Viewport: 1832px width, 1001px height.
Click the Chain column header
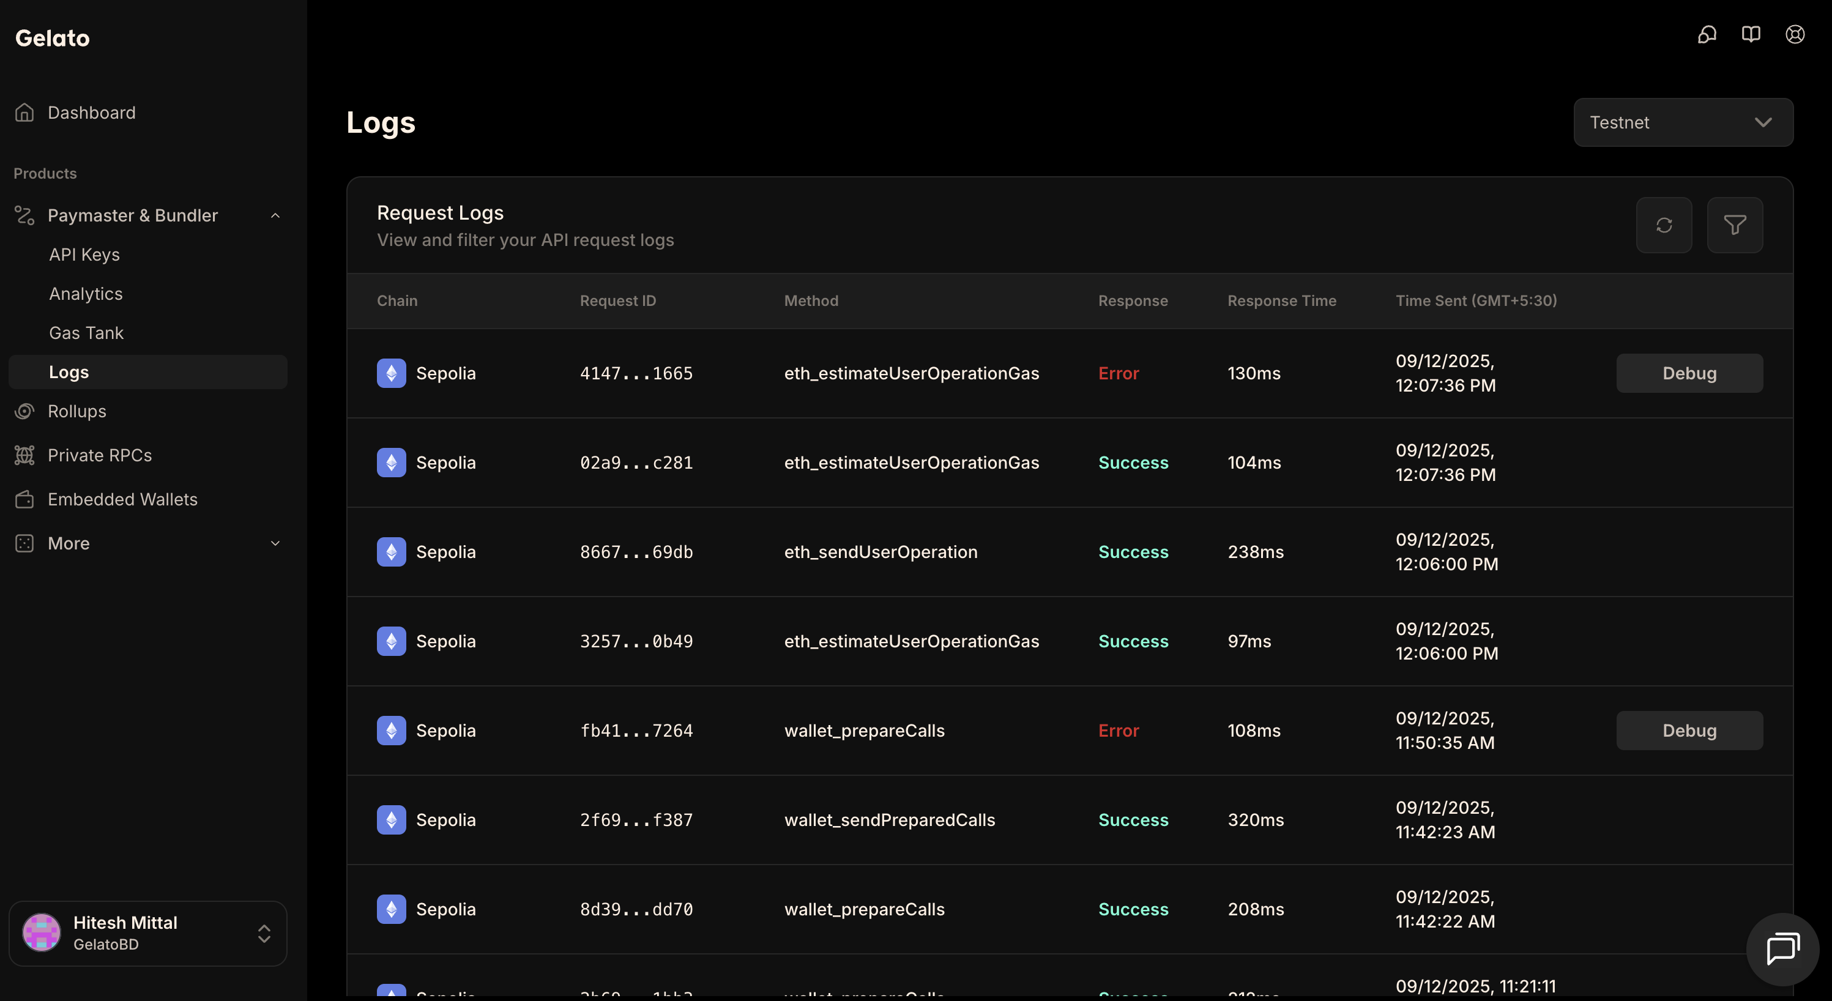pyautogui.click(x=397, y=300)
